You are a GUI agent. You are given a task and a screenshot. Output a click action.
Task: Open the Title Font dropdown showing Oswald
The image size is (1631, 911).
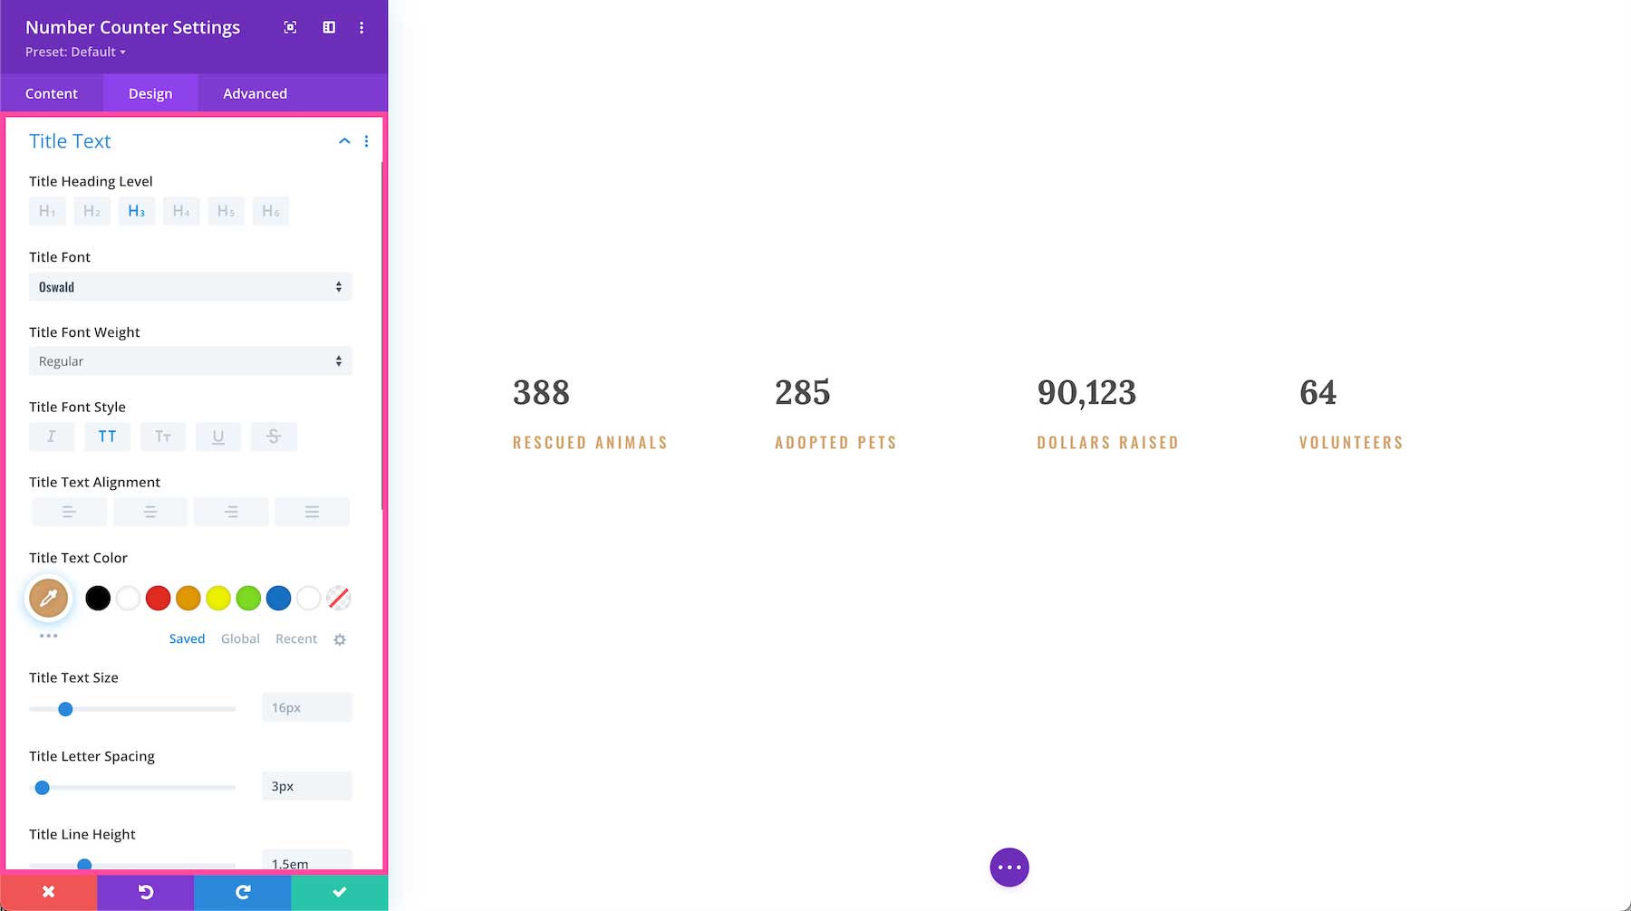tap(189, 286)
